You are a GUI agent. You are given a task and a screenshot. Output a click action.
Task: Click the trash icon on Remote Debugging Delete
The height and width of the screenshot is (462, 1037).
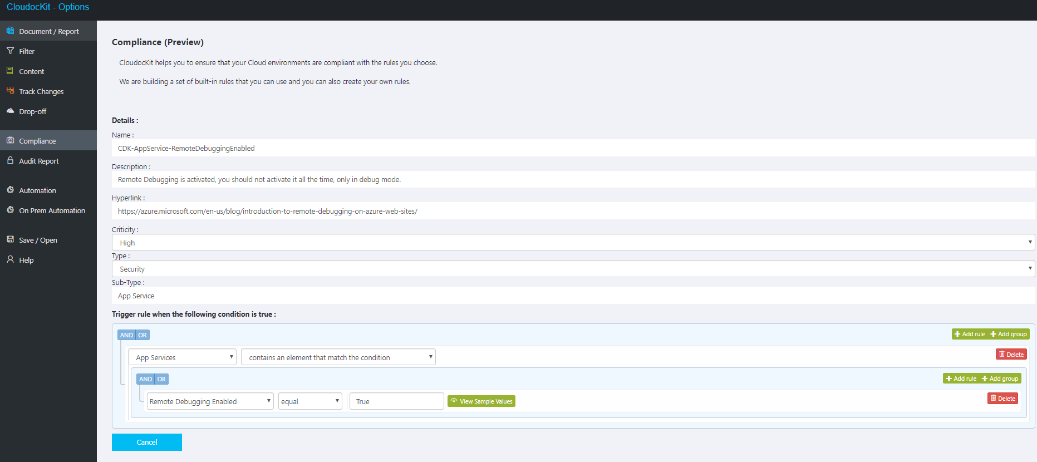tap(994, 398)
